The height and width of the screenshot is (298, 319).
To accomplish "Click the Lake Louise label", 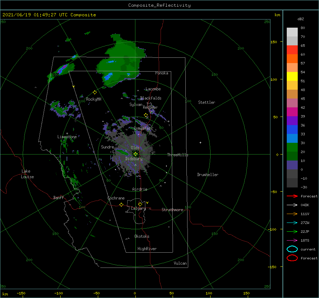I will pos(27,174).
